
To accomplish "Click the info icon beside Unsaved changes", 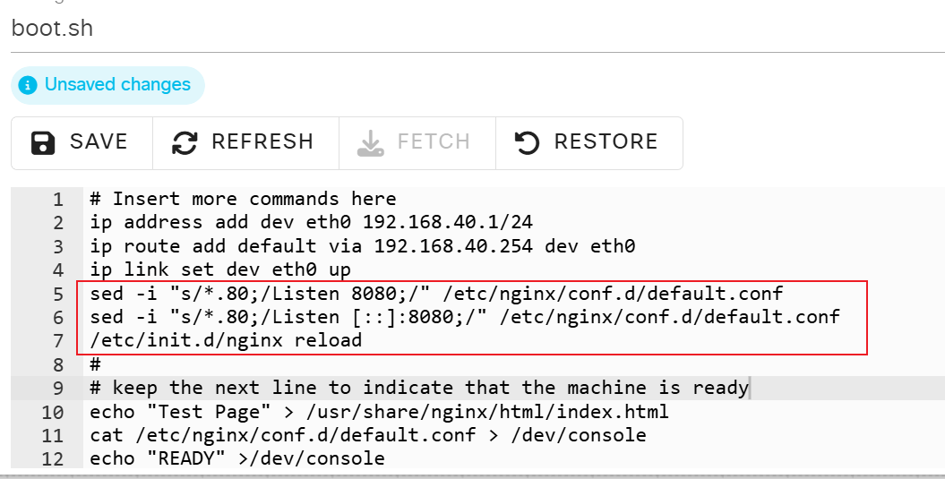I will [27, 85].
